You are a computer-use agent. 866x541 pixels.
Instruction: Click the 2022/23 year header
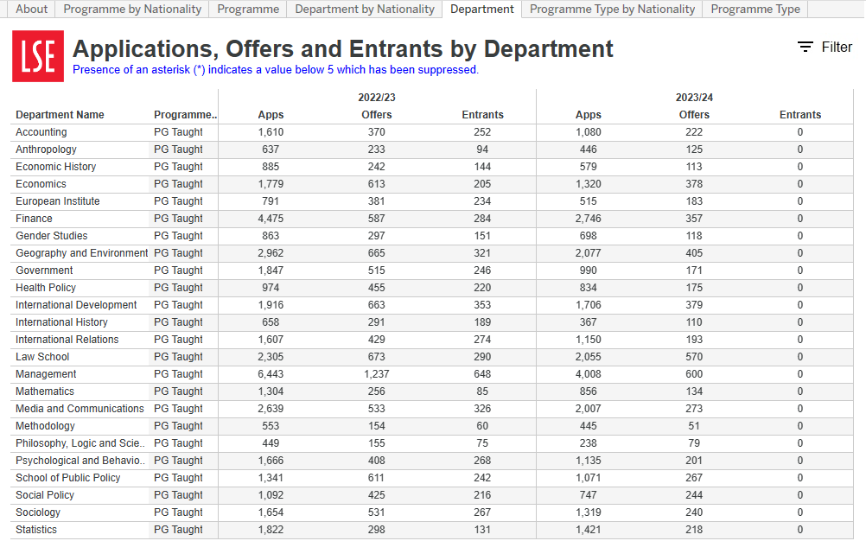[x=377, y=98]
